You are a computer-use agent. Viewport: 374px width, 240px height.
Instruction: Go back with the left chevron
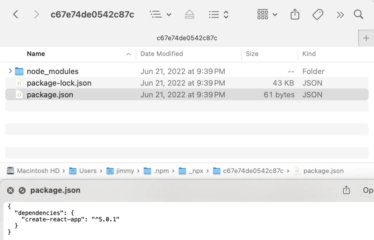(16, 14)
